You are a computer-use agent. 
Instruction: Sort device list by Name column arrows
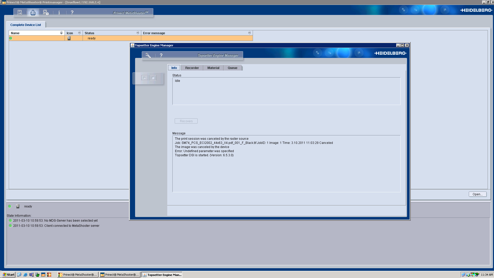(x=61, y=33)
